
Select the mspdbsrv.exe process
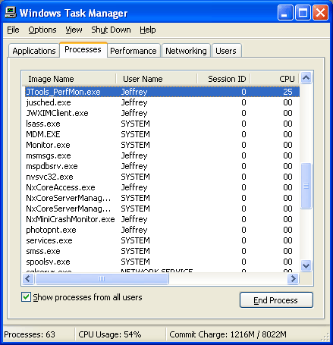click(162, 166)
